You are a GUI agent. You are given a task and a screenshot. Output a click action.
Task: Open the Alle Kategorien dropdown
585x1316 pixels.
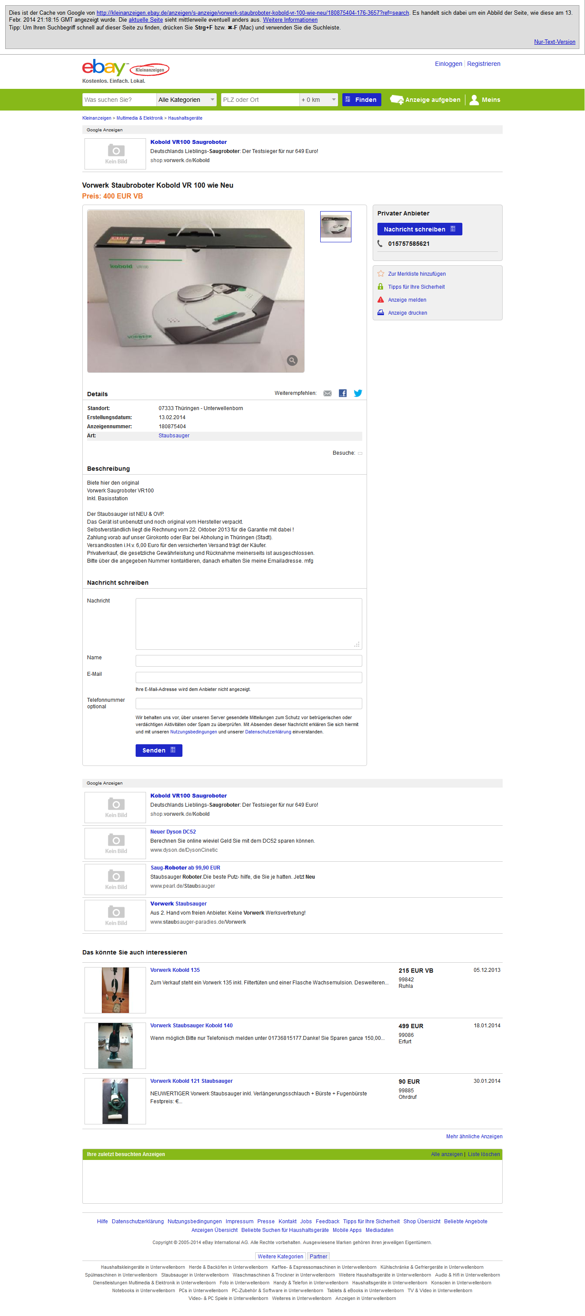pyautogui.click(x=186, y=100)
